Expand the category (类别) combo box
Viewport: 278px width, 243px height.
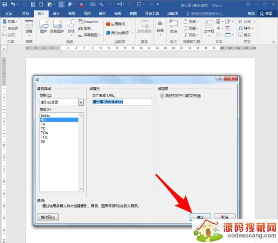[81, 102]
